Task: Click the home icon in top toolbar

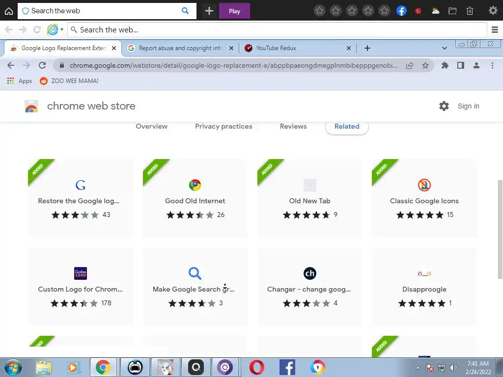Action: click(x=9, y=11)
